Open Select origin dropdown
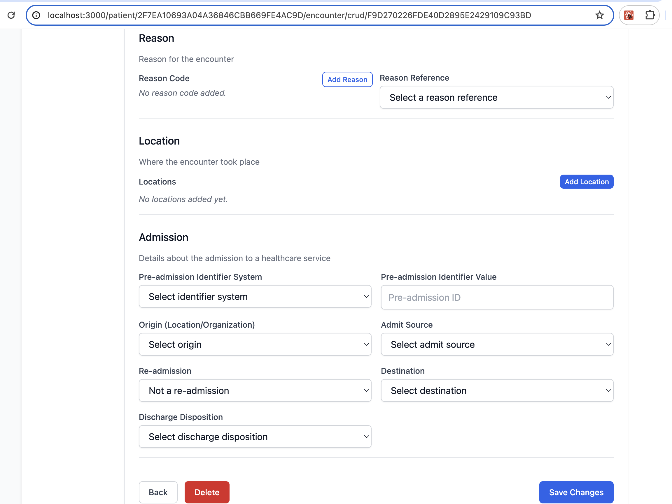 tap(255, 344)
